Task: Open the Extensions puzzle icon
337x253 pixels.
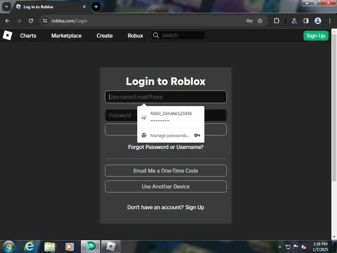Action: [x=276, y=21]
